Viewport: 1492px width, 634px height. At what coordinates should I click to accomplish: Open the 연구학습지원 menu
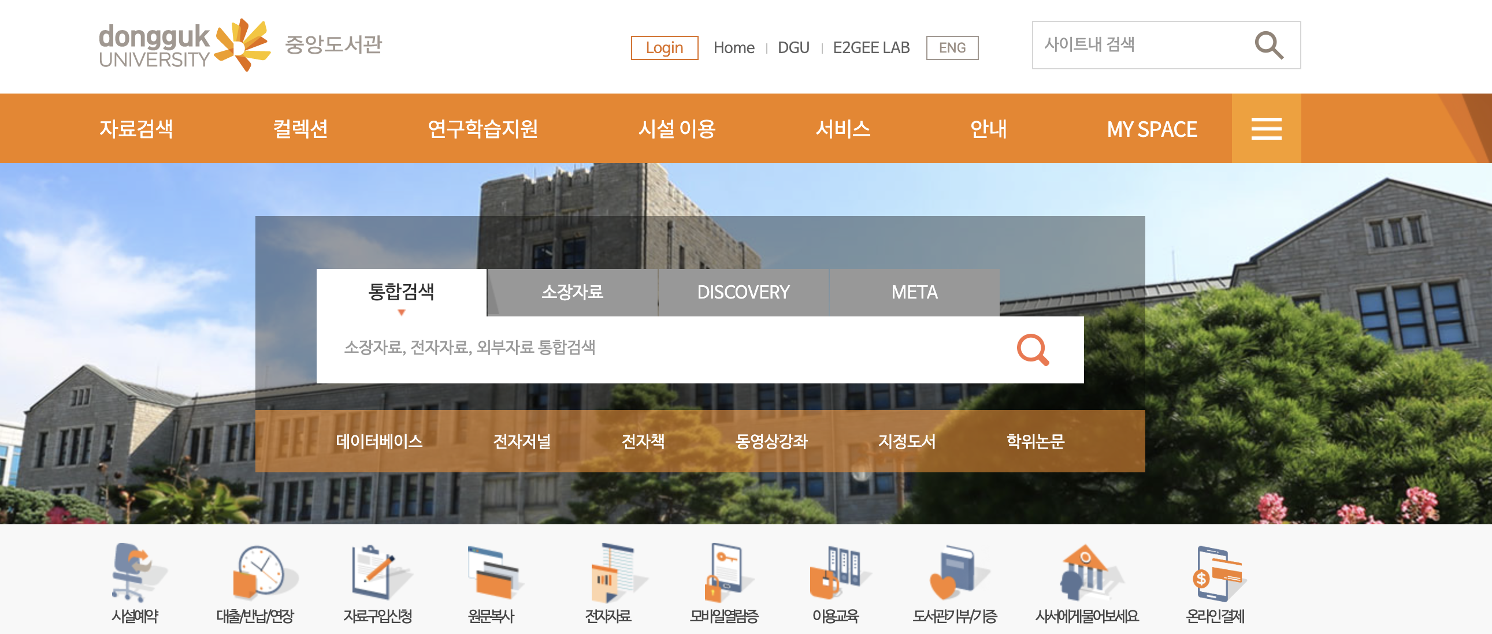pyautogui.click(x=483, y=129)
